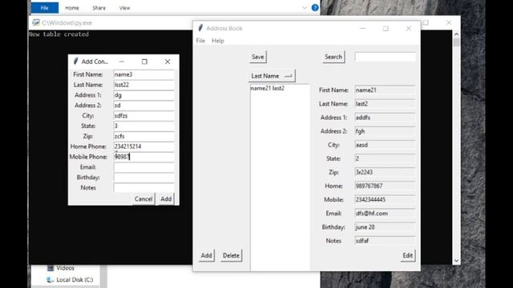
Task: Open the View tab in File Explorer
Action: tap(124, 8)
